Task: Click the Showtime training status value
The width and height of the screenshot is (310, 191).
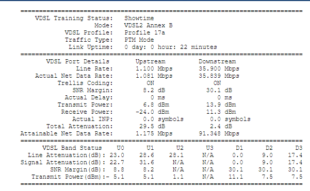Action: click(139, 18)
